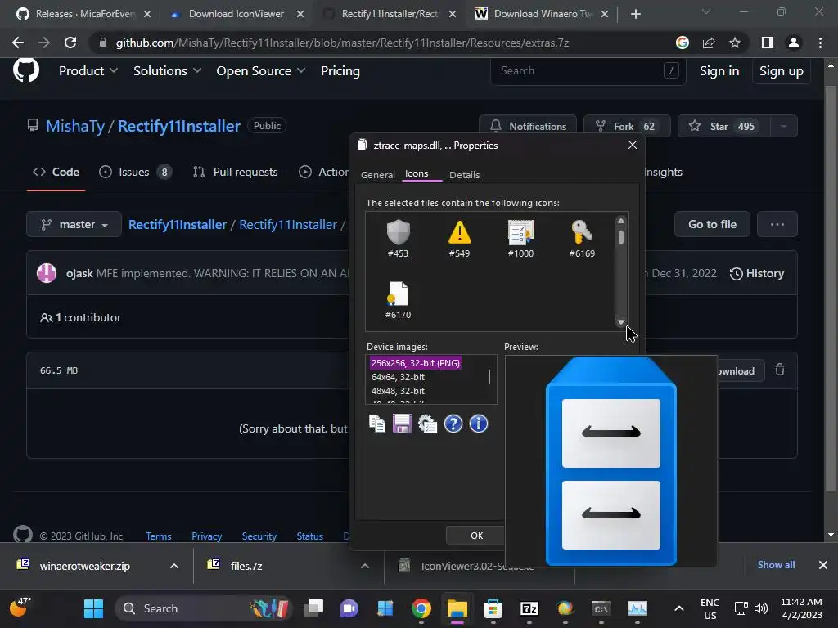
Task: Open the Star options dropdown arrow
Action: [783, 127]
